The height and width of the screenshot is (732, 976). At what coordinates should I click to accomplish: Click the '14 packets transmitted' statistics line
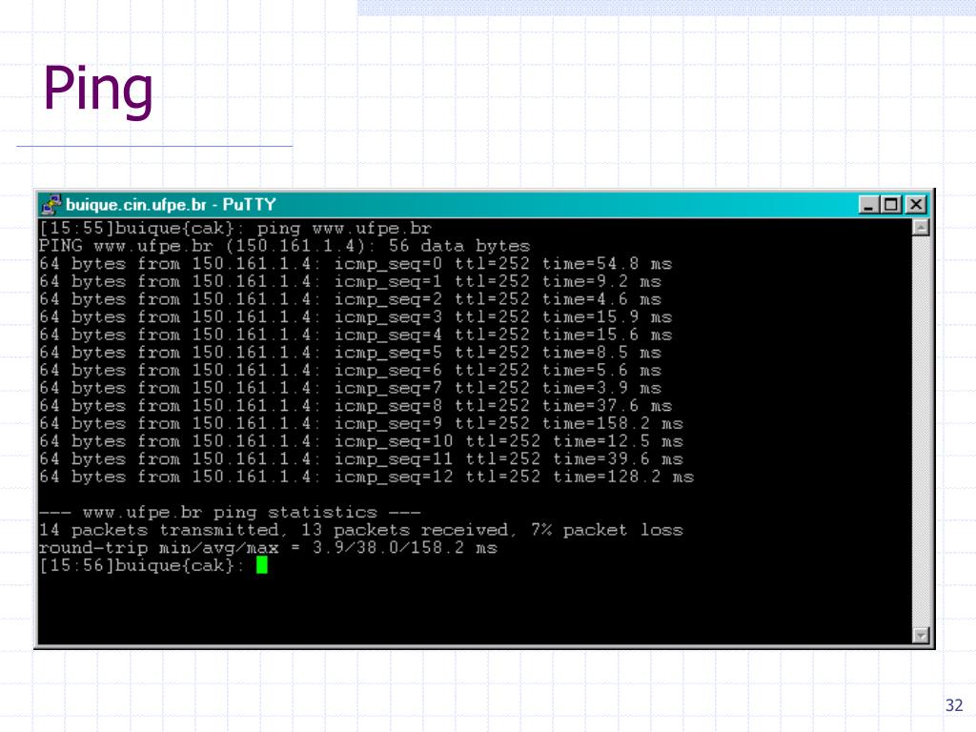[x=361, y=530]
